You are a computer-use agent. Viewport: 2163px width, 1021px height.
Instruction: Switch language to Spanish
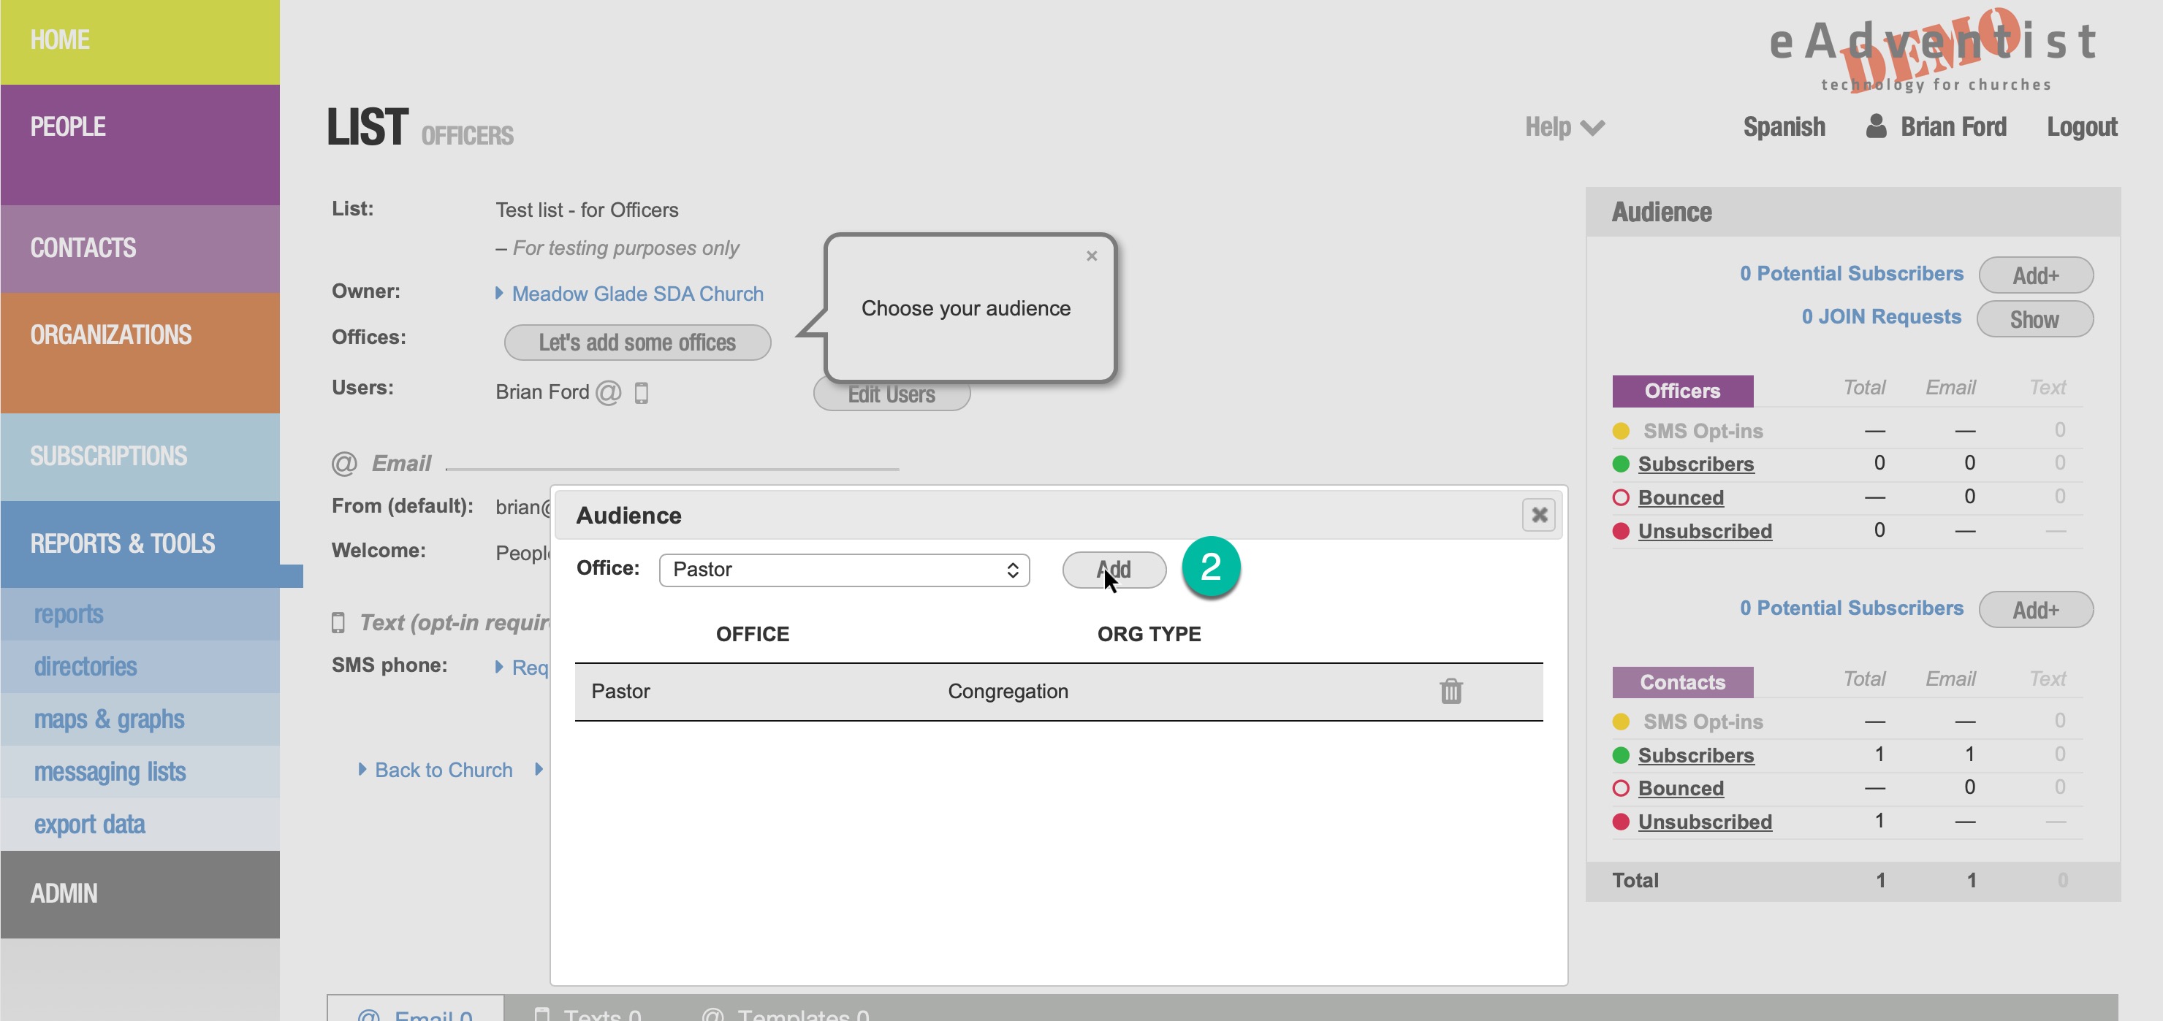coord(1784,126)
